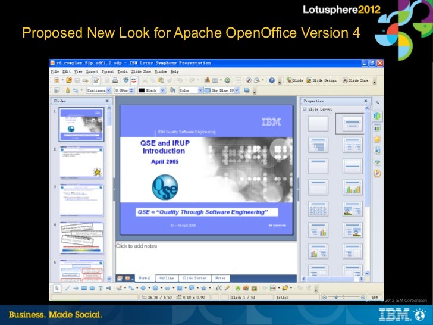Click the Open document folder icon
Screen dimensions: 433x325
(69, 80)
